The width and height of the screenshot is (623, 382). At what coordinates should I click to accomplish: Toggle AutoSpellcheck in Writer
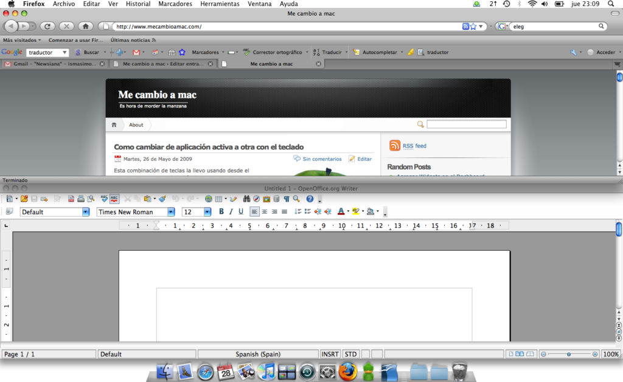pos(114,199)
